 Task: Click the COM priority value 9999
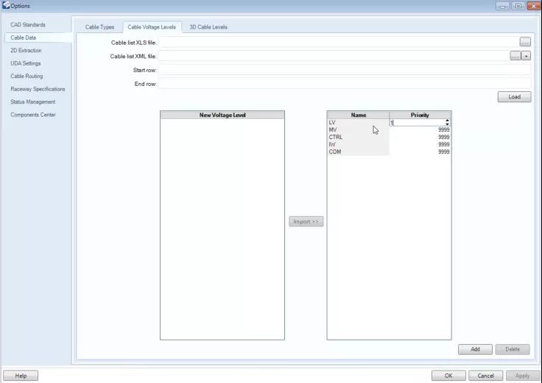(x=443, y=151)
